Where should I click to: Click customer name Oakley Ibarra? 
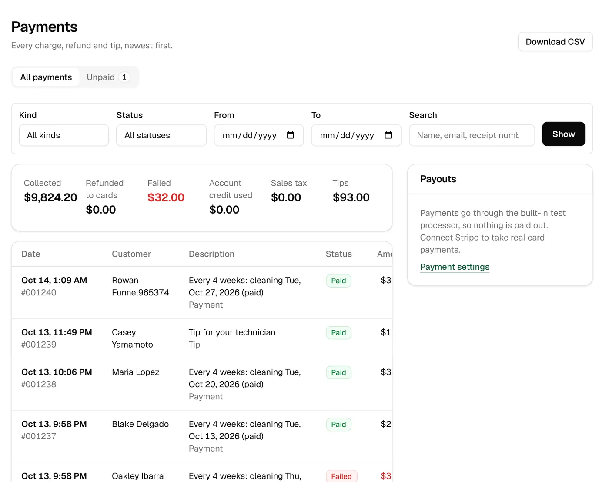(x=137, y=476)
